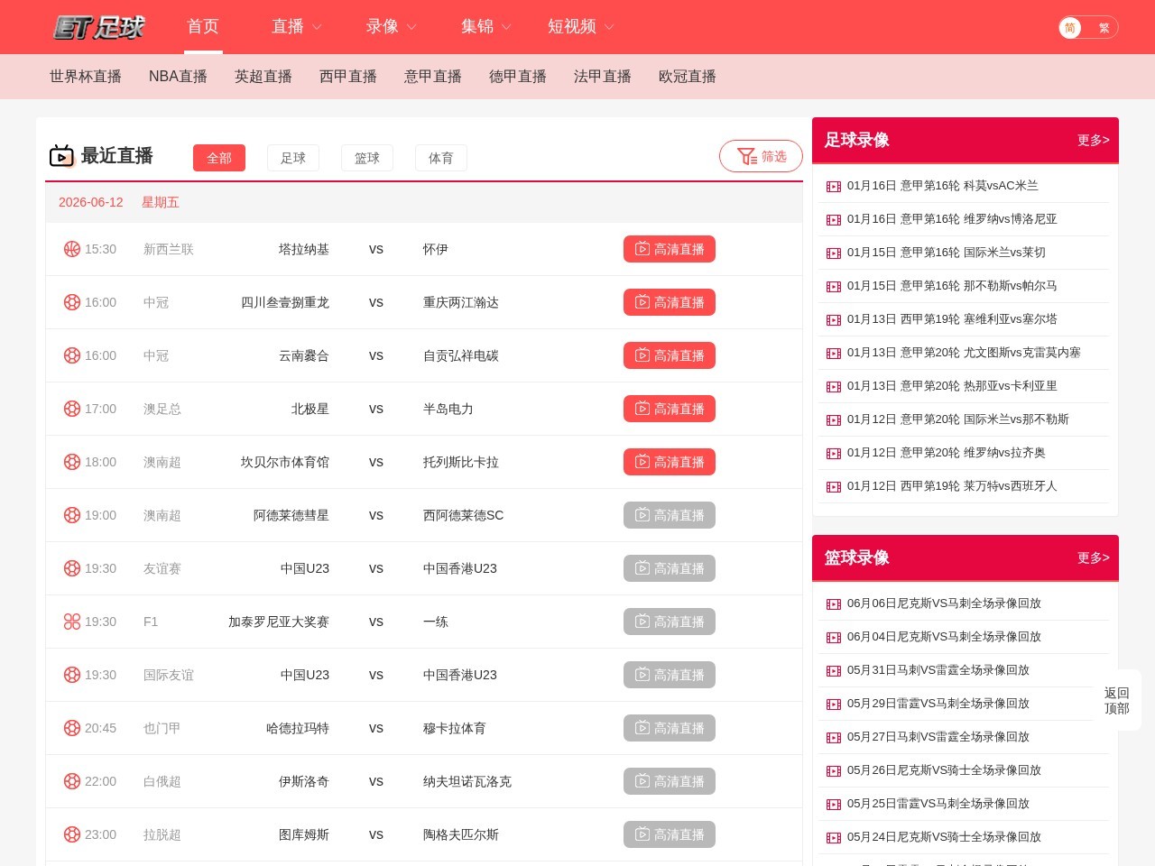
Task: Open 世界杯直播 in sub navigation
Action: (86, 77)
